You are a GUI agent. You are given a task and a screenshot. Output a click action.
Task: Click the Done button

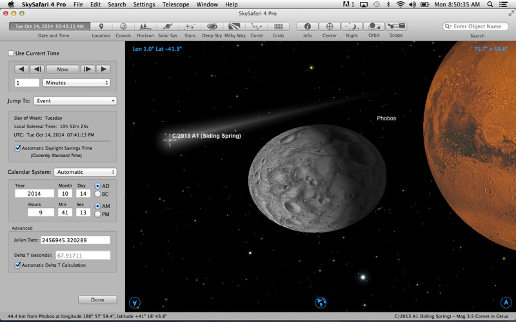(97, 299)
